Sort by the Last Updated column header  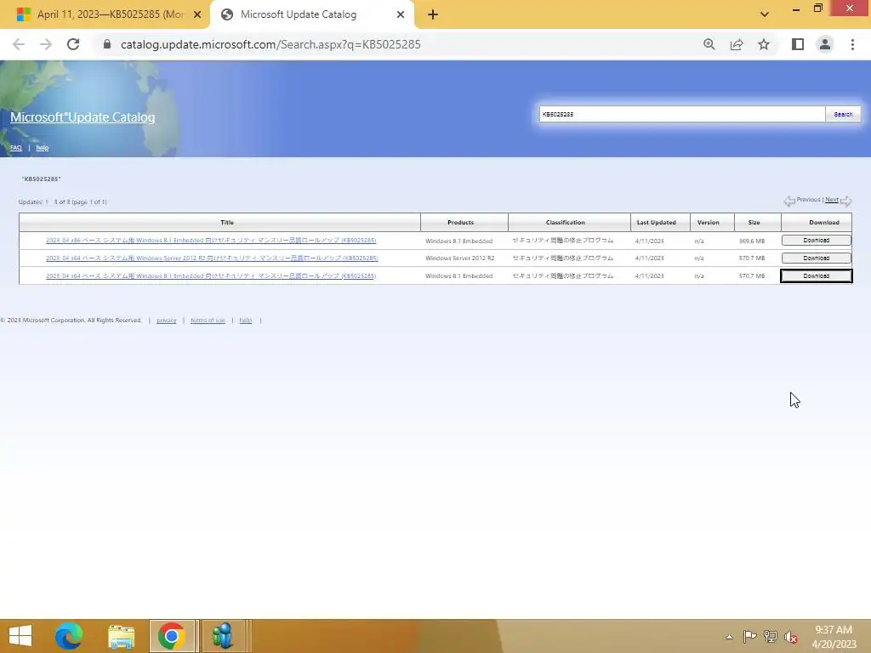[656, 222]
